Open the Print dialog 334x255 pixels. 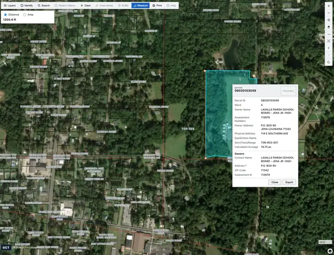pos(157,6)
